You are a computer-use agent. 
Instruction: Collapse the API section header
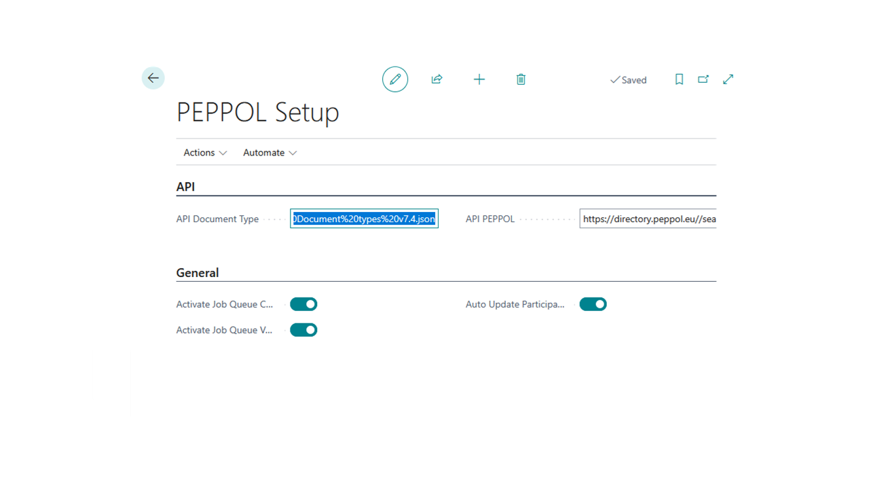point(186,187)
